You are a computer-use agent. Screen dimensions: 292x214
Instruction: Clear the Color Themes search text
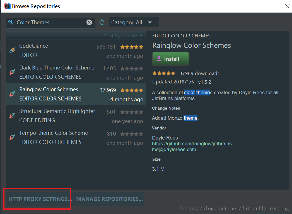click(89, 22)
